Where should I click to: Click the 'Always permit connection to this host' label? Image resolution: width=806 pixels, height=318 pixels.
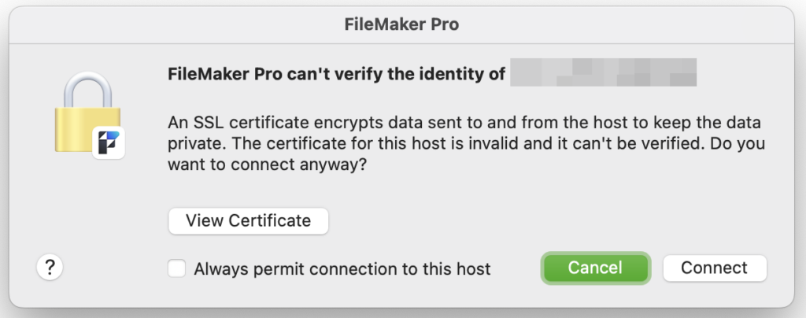pyautogui.click(x=342, y=268)
